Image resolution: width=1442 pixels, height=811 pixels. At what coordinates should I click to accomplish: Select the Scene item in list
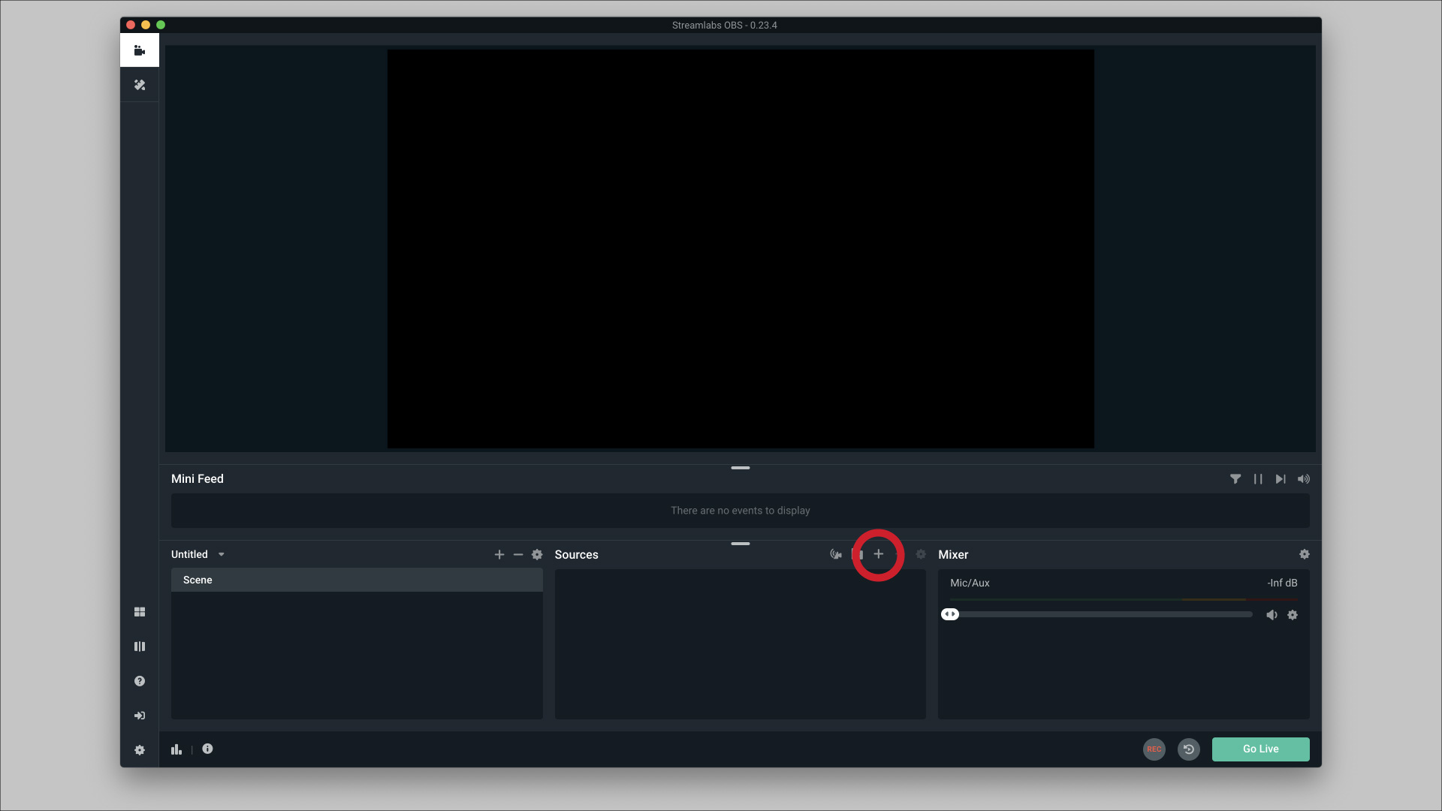357,580
